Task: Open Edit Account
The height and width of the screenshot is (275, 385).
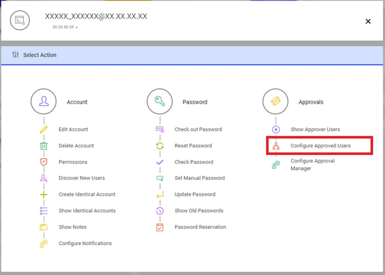Action: click(x=73, y=129)
